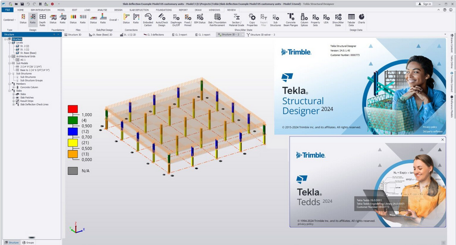The image size is (456, 245).
Task: Expand the Slab Patches tree node
Action: tap(13, 97)
